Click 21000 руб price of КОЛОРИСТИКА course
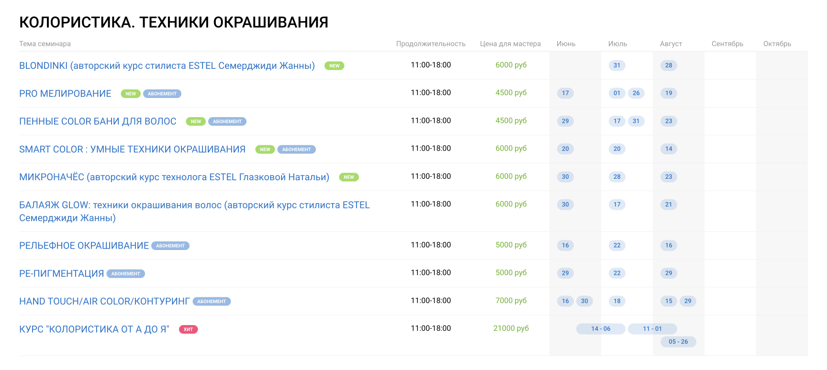Image resolution: width=827 pixels, height=370 pixels. click(511, 328)
